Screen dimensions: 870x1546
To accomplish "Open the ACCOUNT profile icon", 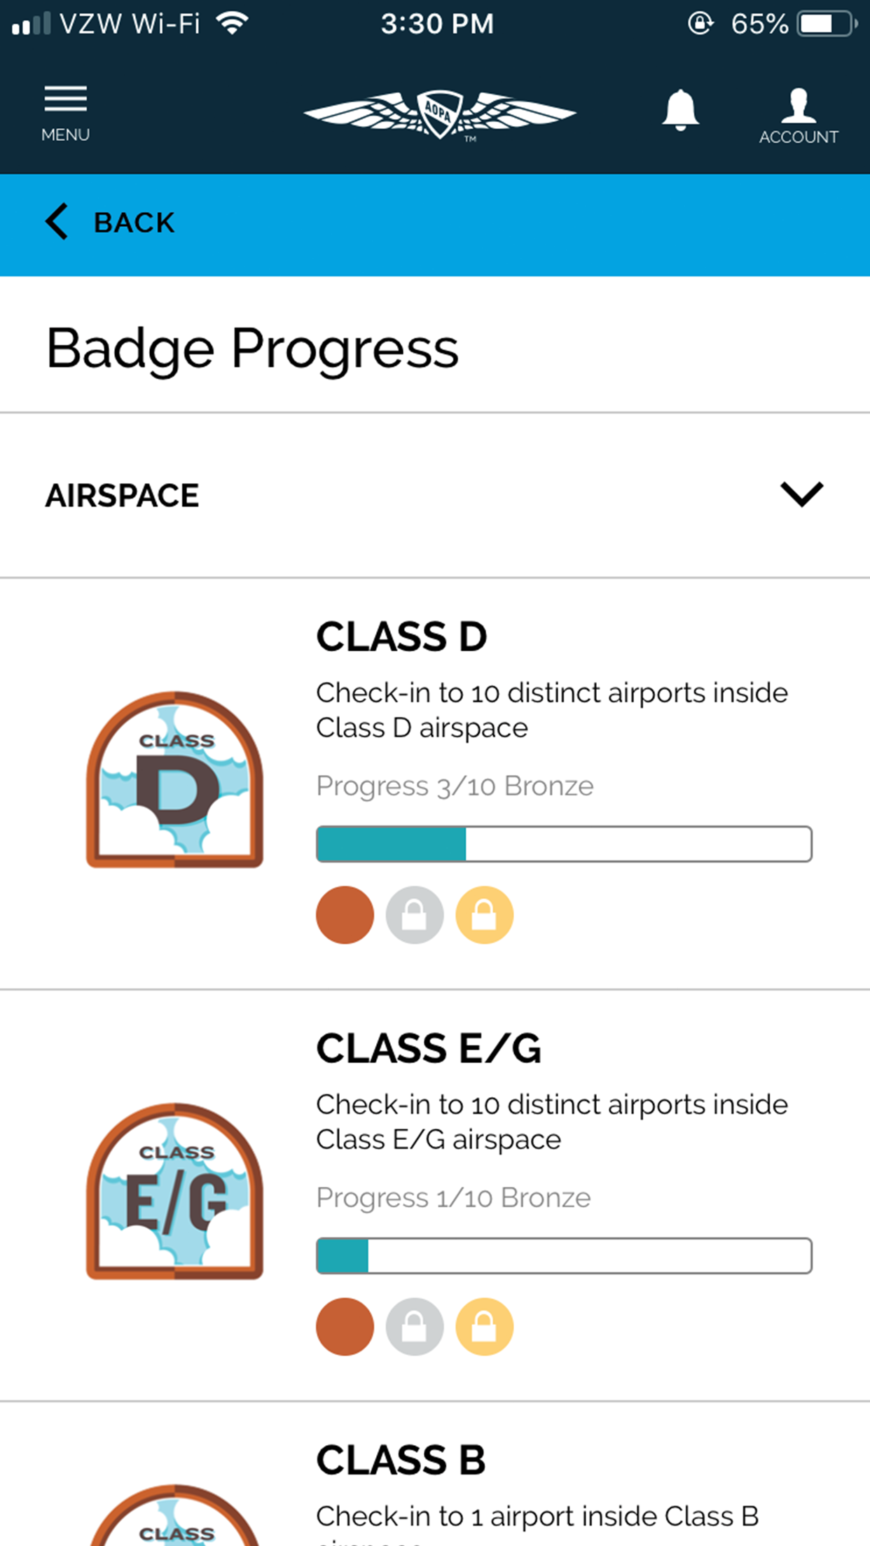I will coord(798,116).
